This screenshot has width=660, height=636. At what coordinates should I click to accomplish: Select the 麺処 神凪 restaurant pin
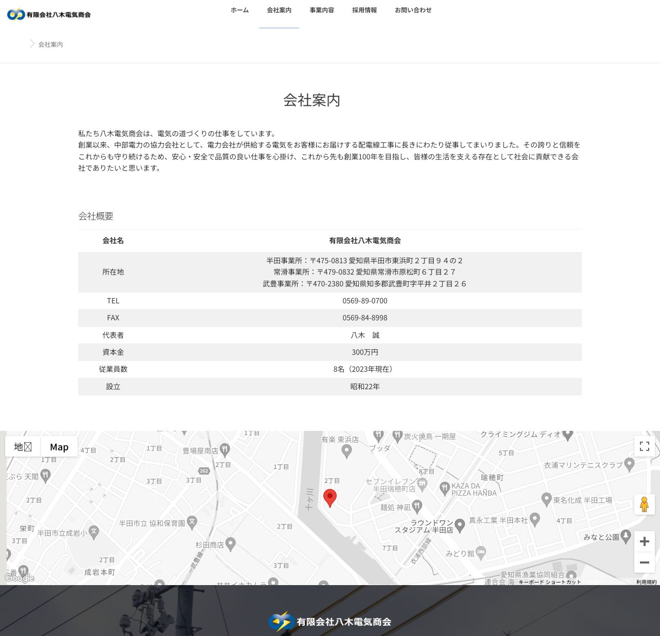[417, 506]
